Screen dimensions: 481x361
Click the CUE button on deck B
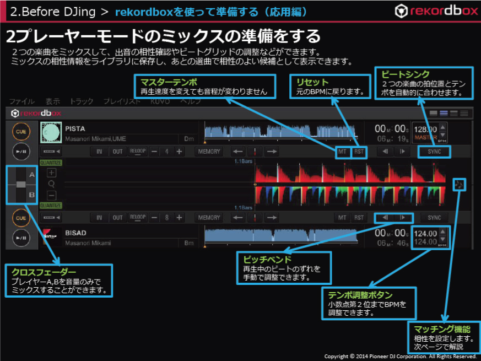click(x=21, y=218)
